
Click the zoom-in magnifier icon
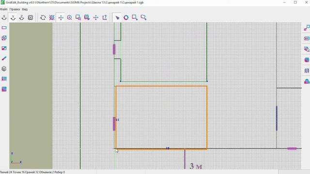click(69, 17)
